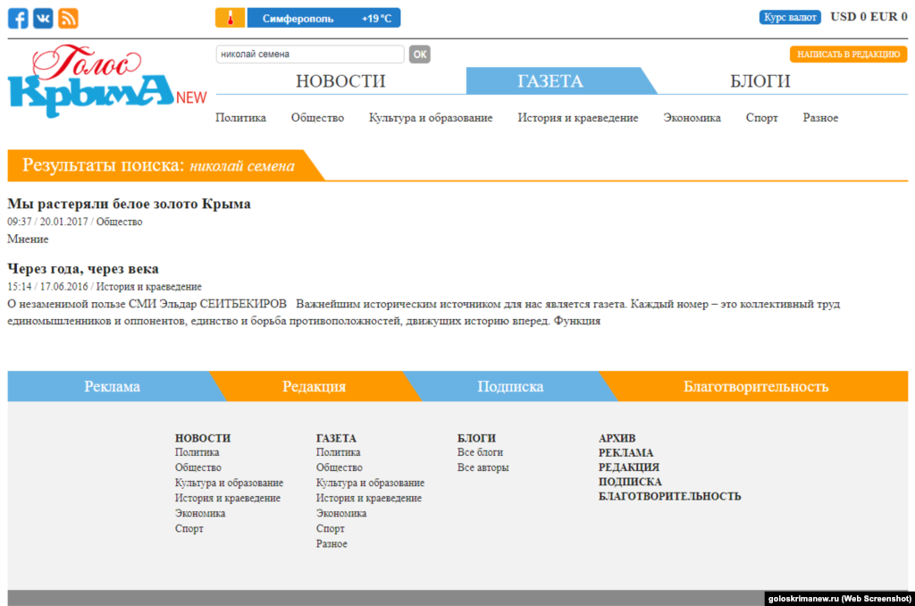Viewport: 915px width, 606px height.
Task: Open История и краеведение top menu item
Action: click(577, 118)
